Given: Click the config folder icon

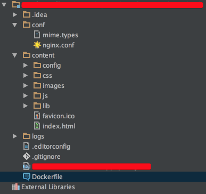Looking at the screenshot, I should pos(37,65).
